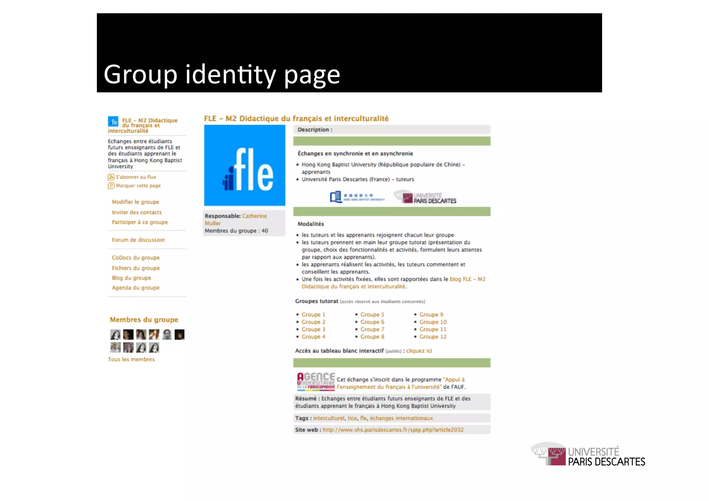Click the small fle group icon in sidebar
This screenshot has width=709, height=501.
pyautogui.click(x=113, y=122)
